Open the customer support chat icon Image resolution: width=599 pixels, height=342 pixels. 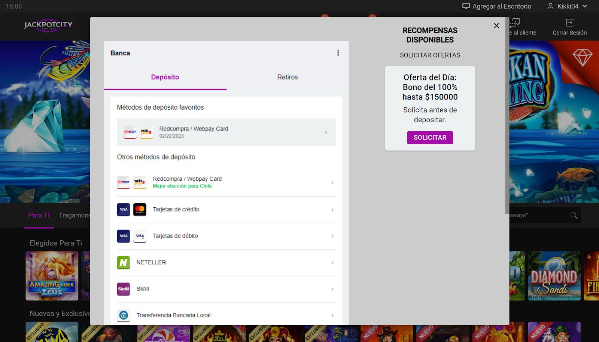[515, 23]
